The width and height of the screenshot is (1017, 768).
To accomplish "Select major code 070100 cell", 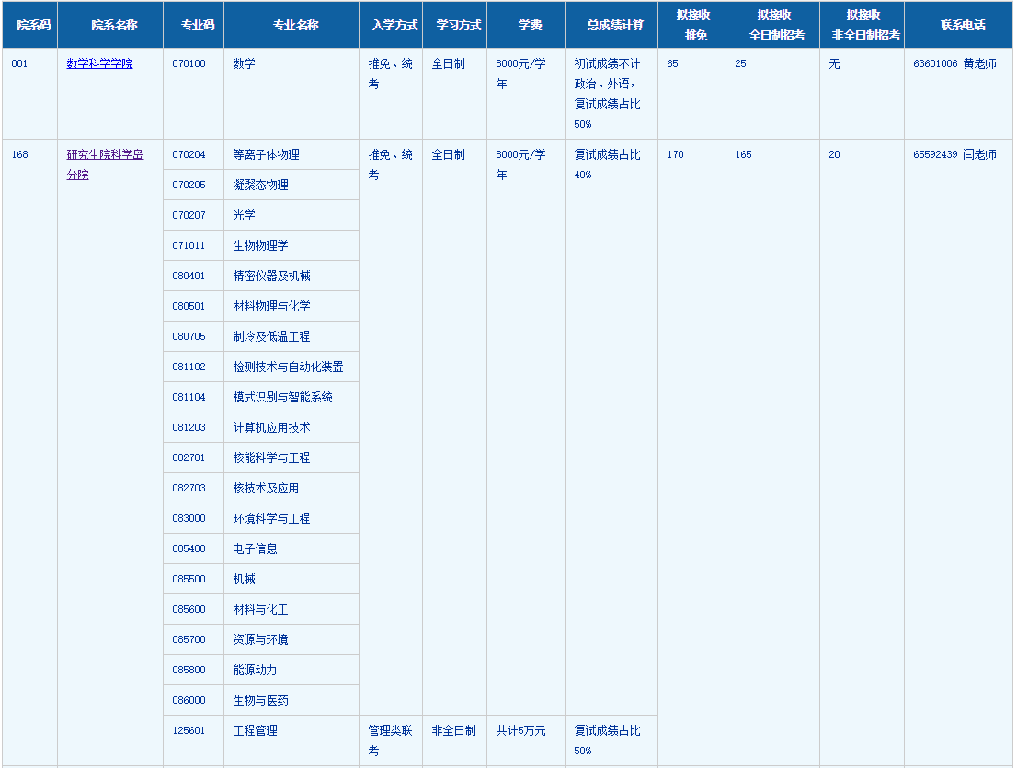I will click(x=189, y=63).
